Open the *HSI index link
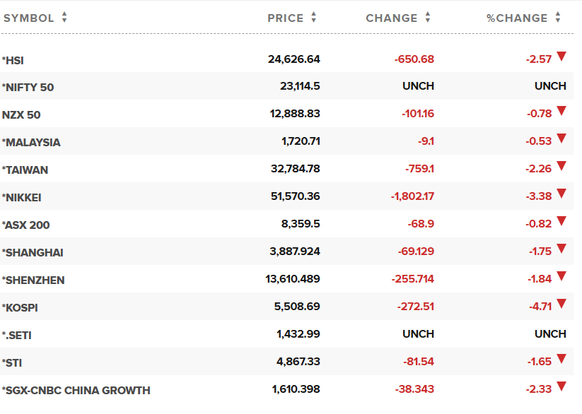Image resolution: width=582 pixels, height=414 pixels. [13, 60]
